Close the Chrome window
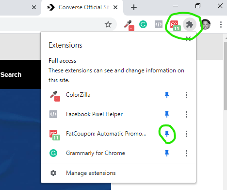This screenshot has height=190, width=227. click(220, 6)
